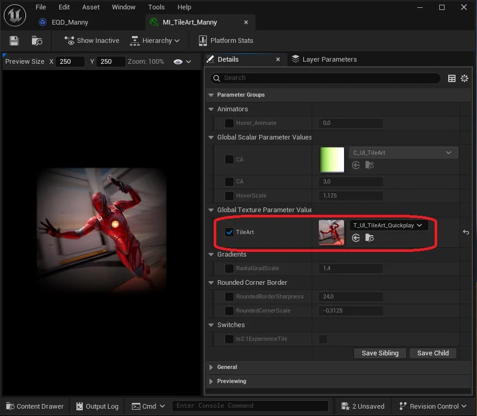This screenshot has width=477, height=416.
Task: Click the Platform Stats toolbar button
Action: 226,41
